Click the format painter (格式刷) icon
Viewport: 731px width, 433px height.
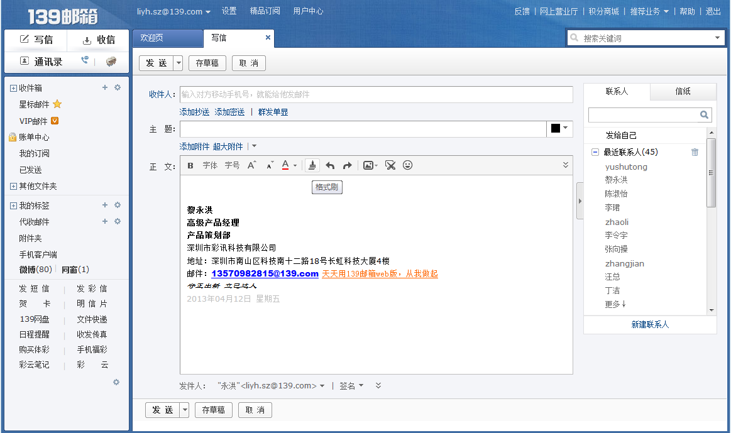pos(312,165)
